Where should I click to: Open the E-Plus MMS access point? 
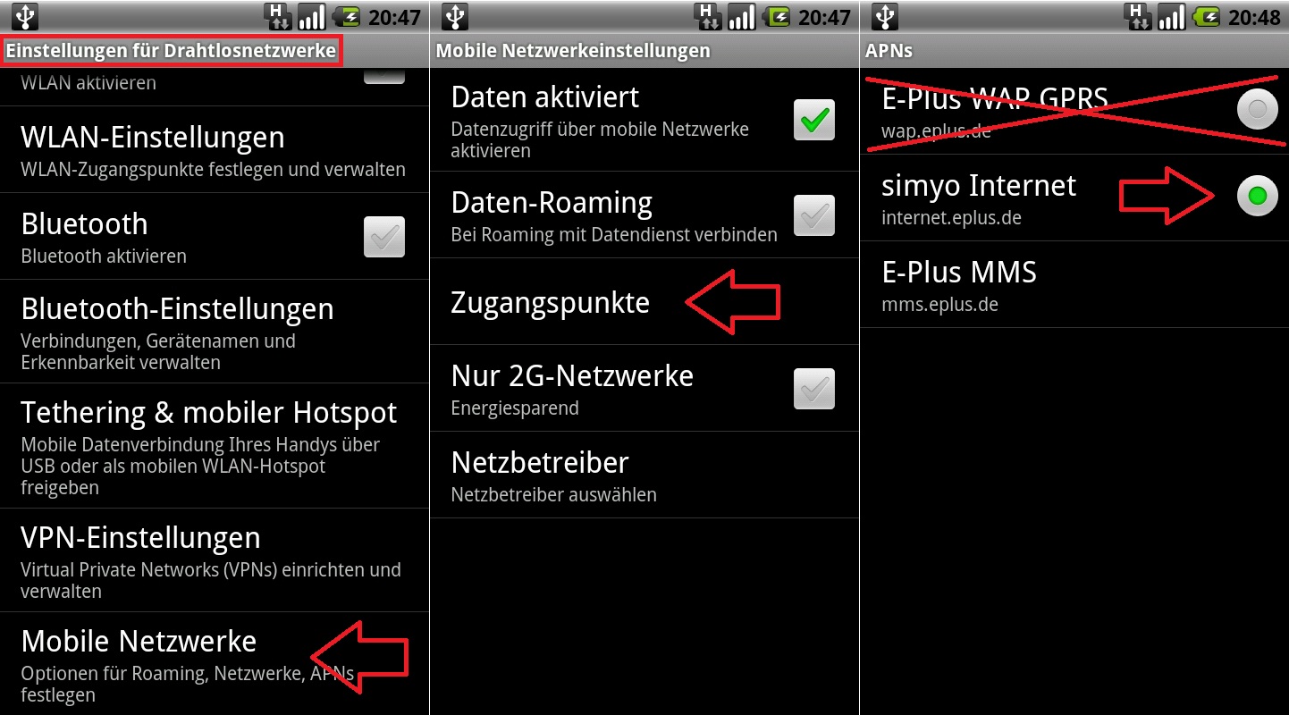(x=1074, y=284)
